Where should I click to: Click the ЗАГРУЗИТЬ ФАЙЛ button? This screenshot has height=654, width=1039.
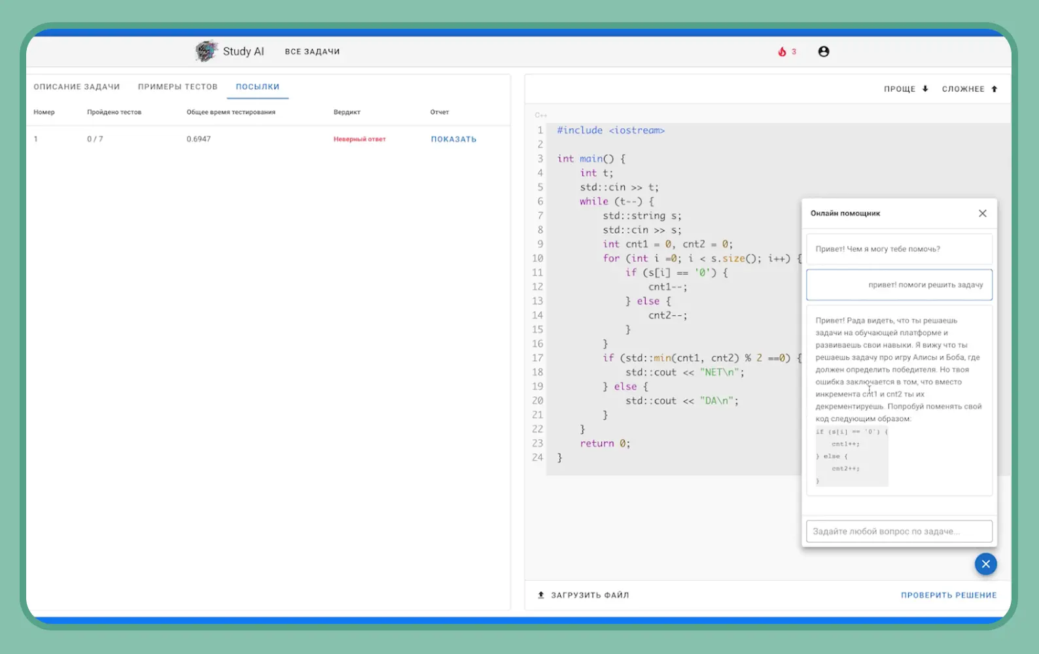pos(583,595)
